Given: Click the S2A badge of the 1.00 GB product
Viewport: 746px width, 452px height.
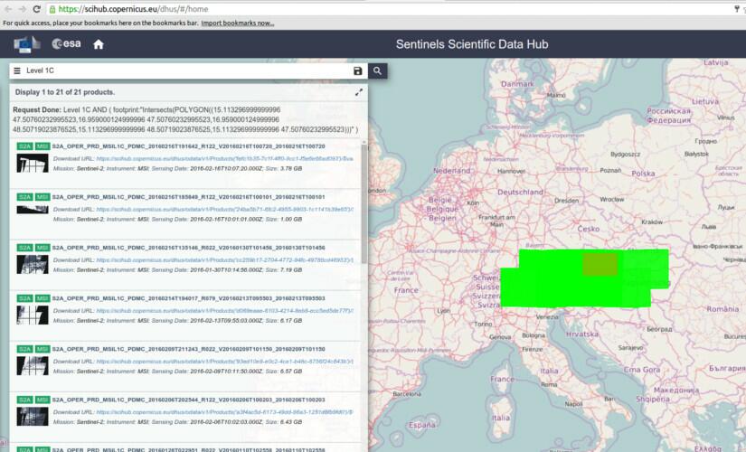Looking at the screenshot, I should point(24,197).
